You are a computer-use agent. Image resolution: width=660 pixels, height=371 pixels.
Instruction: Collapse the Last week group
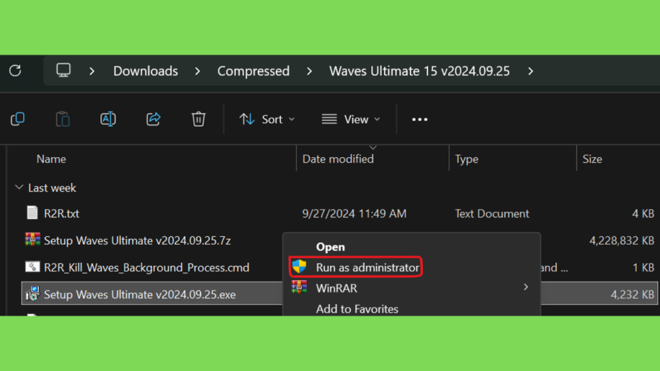19,187
